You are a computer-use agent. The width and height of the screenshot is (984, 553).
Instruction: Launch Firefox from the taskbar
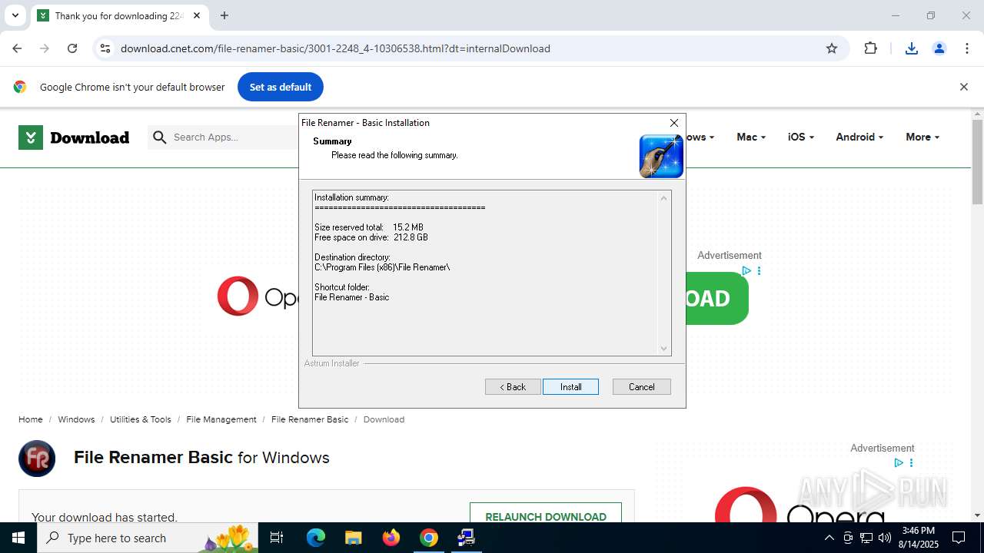click(x=391, y=538)
